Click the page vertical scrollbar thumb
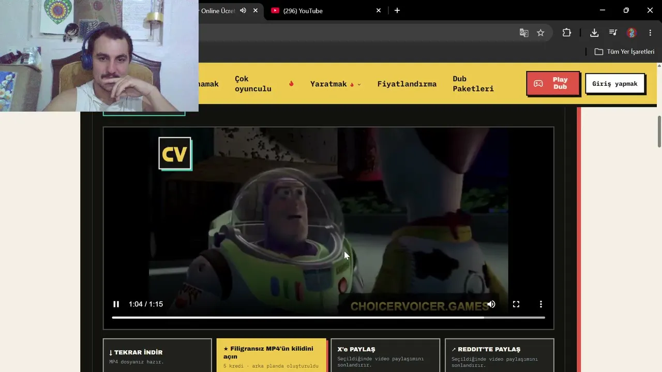 point(659,132)
